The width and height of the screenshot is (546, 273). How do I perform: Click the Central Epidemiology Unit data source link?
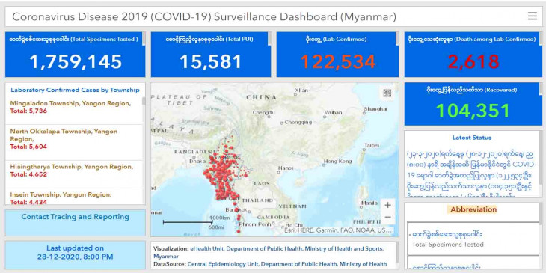[x=287, y=264]
